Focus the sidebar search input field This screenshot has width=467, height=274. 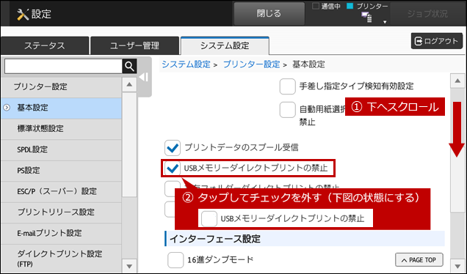click(63, 66)
